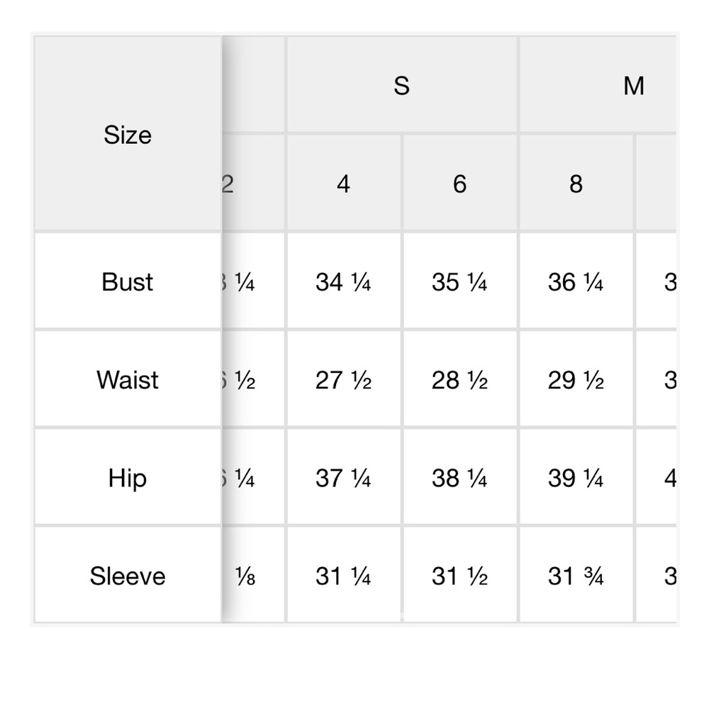Click waist measurement 29 ½
This screenshot has height=709, width=709.
click(x=576, y=380)
